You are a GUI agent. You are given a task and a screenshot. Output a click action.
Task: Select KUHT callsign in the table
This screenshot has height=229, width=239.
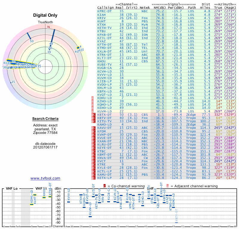102,21
